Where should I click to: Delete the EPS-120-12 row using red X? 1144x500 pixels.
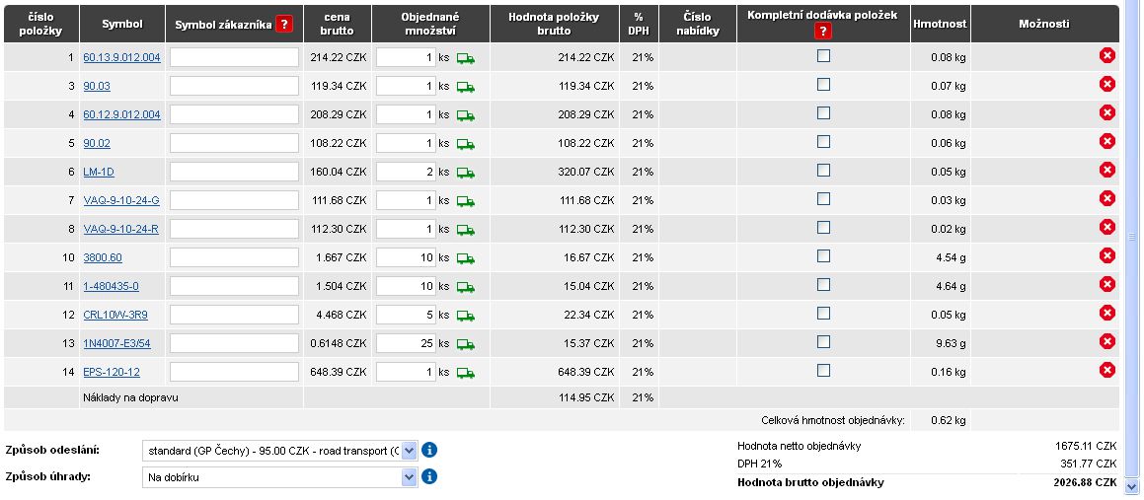coord(1106,370)
